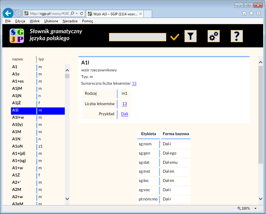Screen dimensions: 266x214
Task: Type in the dictionary search field
Action: coord(137,37)
